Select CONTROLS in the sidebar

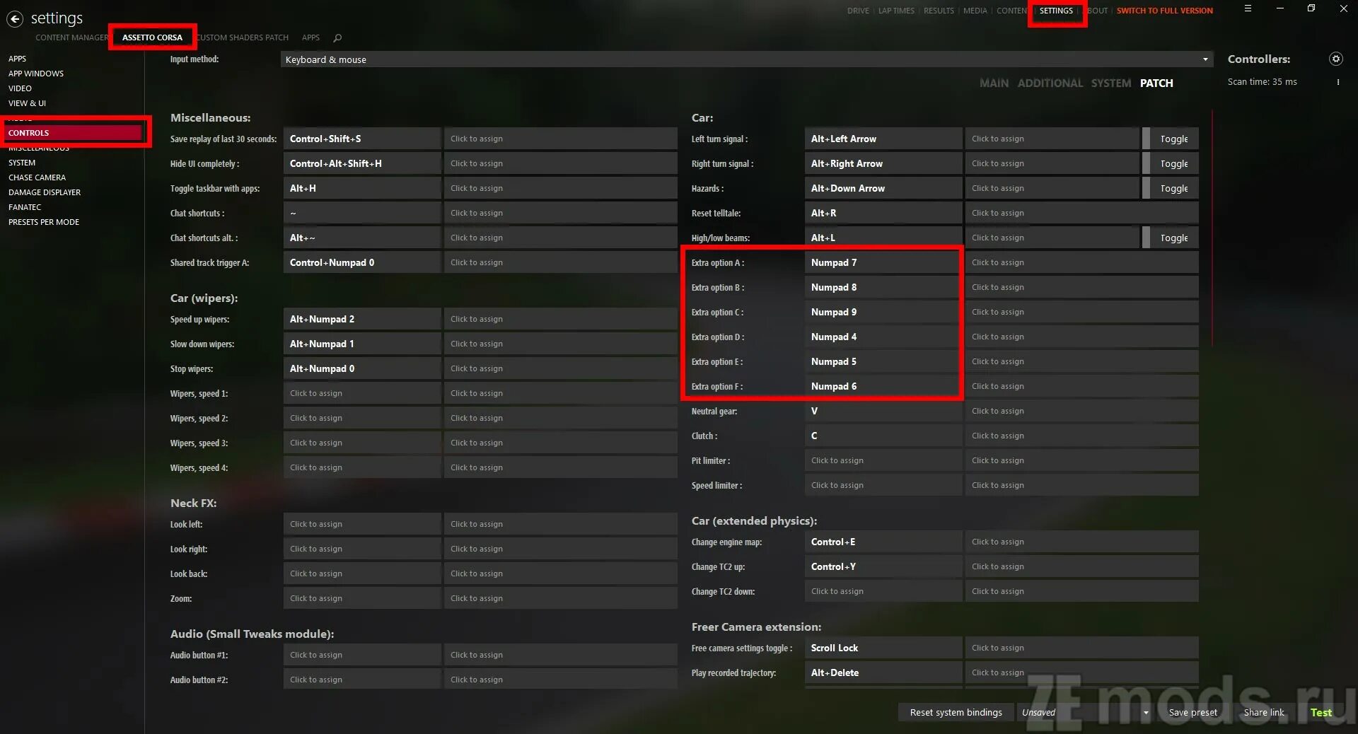(74, 133)
